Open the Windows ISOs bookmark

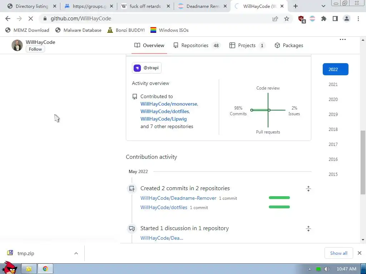169,30
